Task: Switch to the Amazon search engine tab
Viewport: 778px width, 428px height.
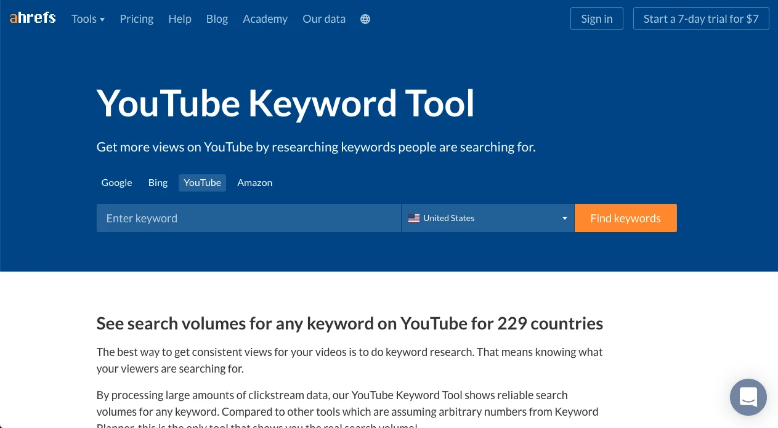Action: click(255, 182)
